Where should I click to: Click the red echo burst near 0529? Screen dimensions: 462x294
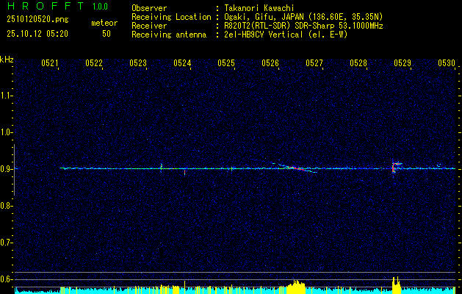tap(396, 167)
